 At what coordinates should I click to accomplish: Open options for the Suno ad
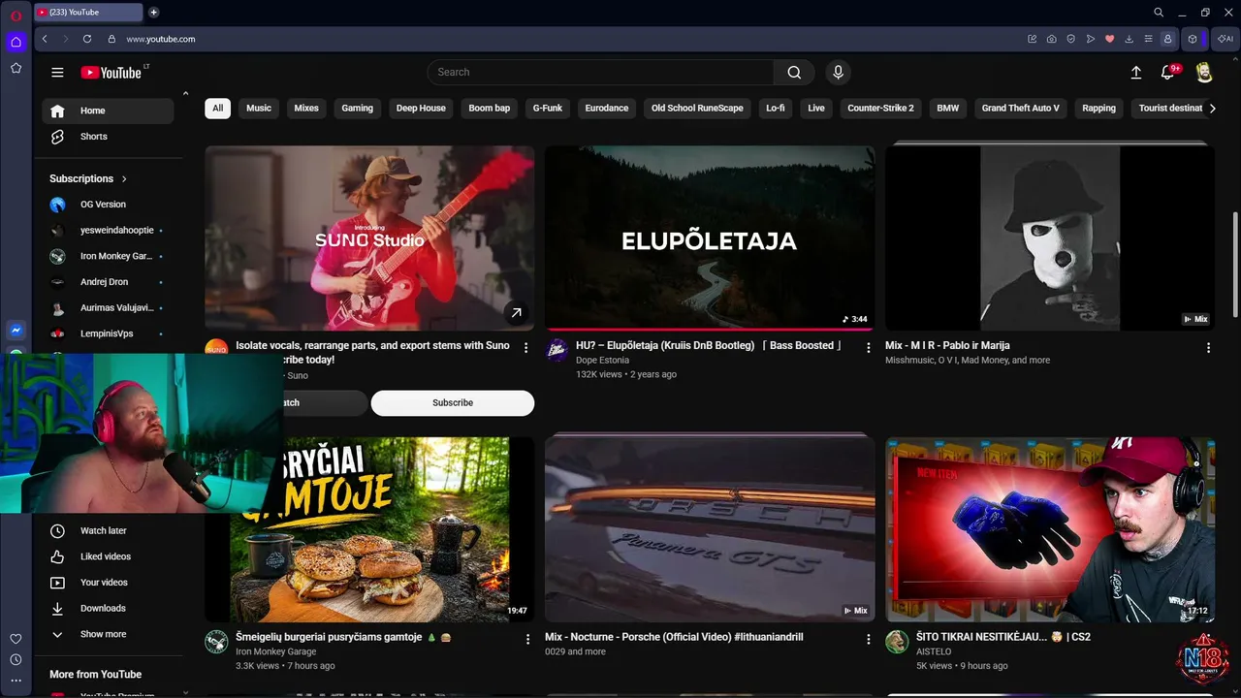pos(526,347)
